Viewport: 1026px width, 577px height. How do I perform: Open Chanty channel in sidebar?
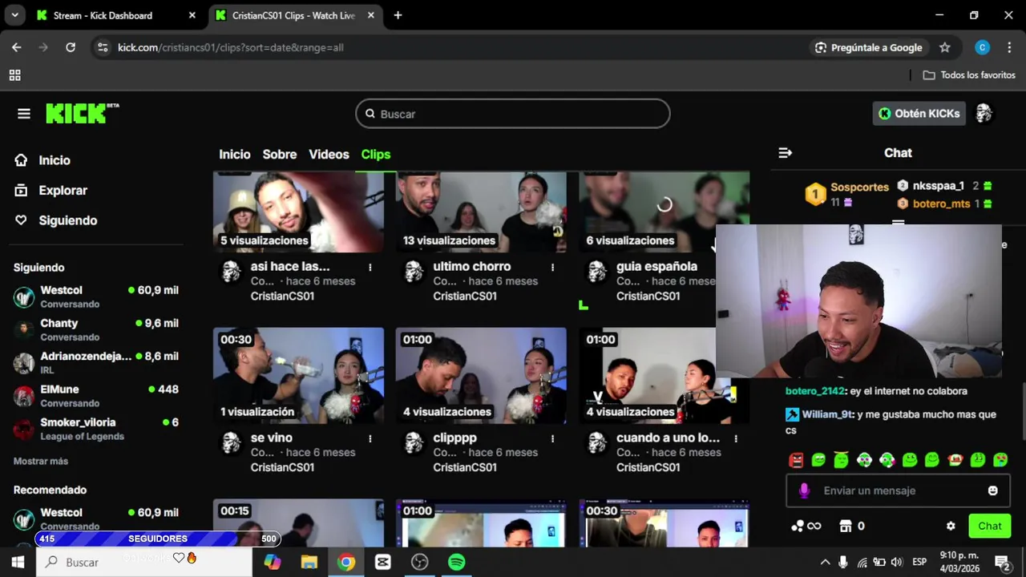pyautogui.click(x=96, y=329)
